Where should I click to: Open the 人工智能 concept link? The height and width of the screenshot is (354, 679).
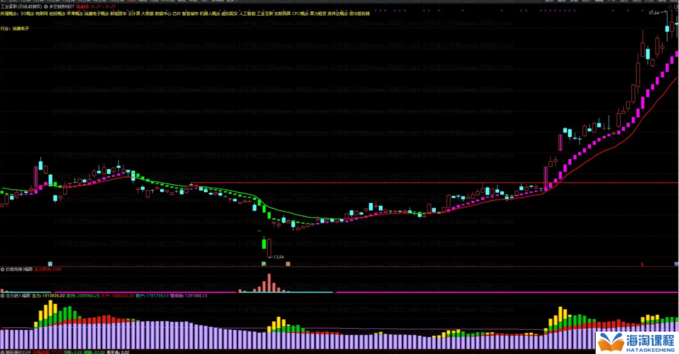click(247, 14)
